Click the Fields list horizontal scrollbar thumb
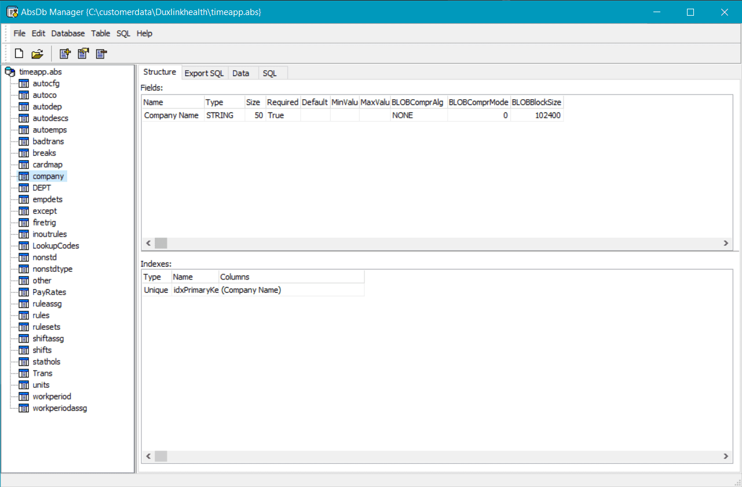 161,243
